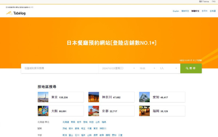Viewport: 218px width, 137px height.
Task: Open the FAQ link
Action: coord(214,1)
